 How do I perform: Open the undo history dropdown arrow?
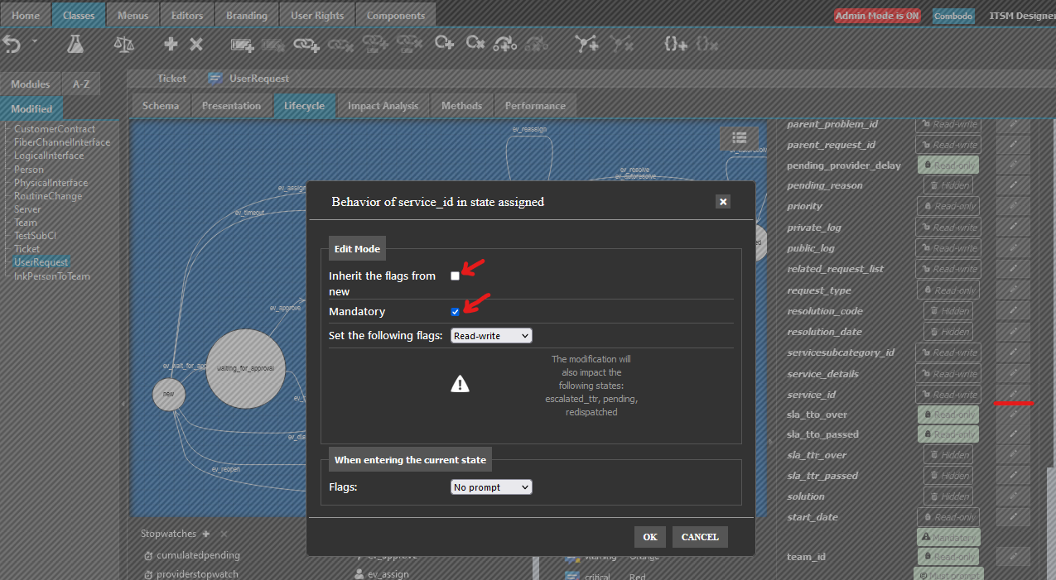34,41
